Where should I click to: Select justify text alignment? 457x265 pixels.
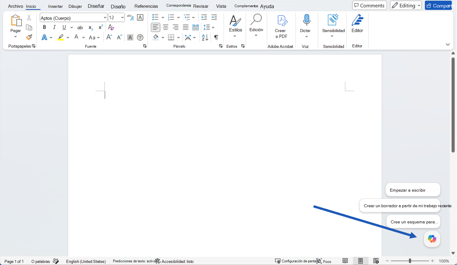pyautogui.click(x=186, y=27)
